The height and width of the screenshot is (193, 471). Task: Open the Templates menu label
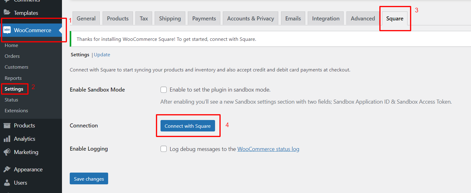pos(26,13)
